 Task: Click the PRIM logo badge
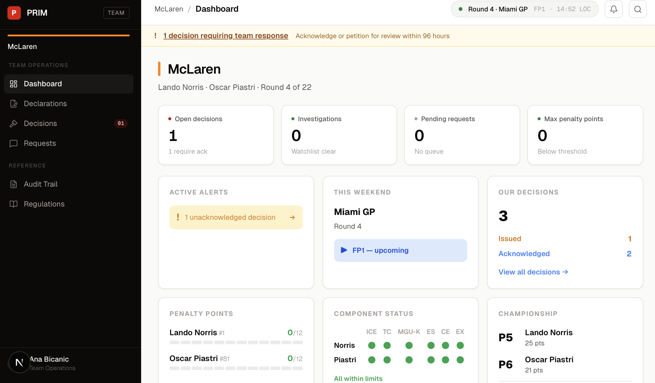coord(14,13)
